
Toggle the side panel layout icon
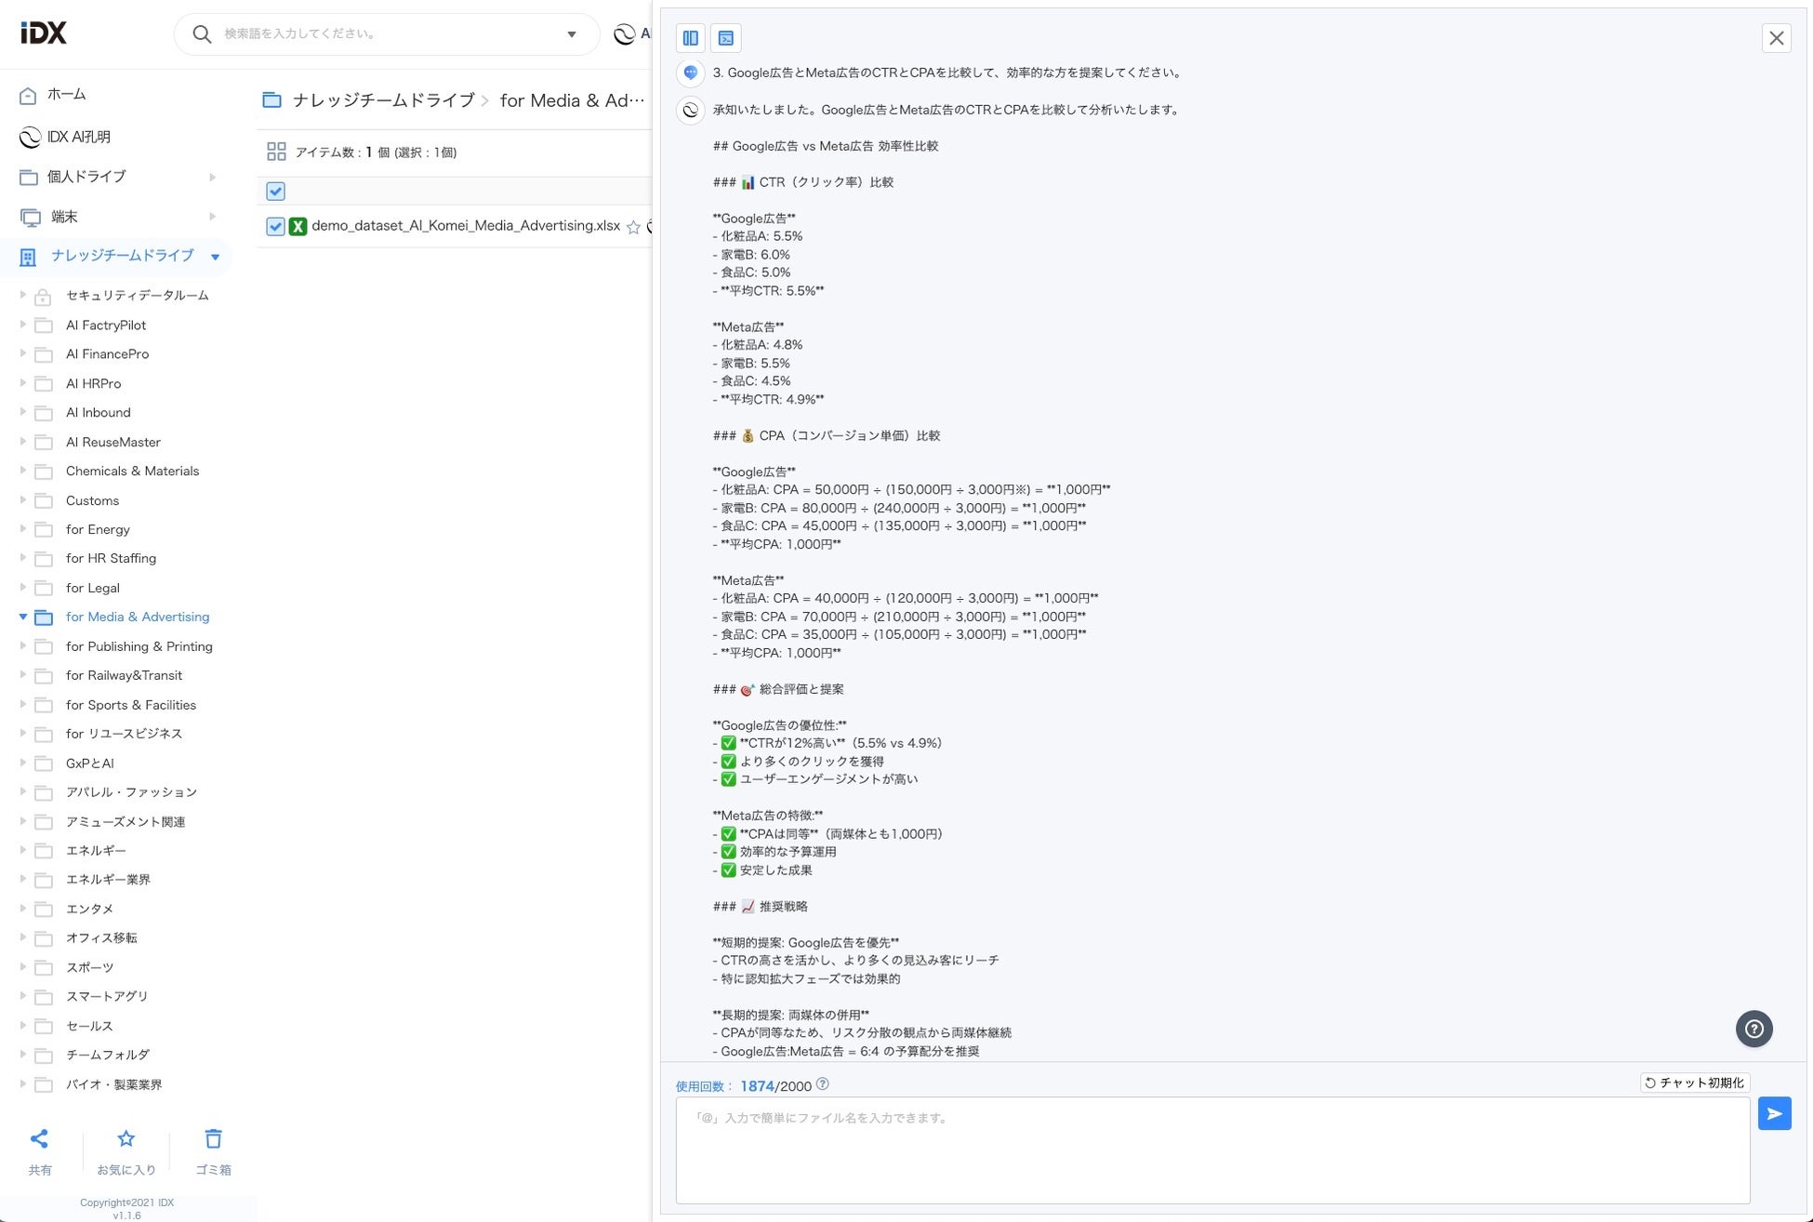[690, 38]
